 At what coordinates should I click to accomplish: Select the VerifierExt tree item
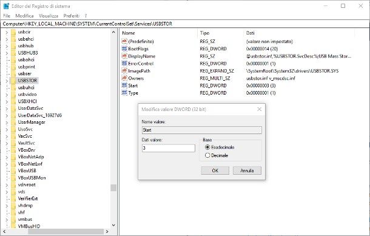click(x=28, y=198)
